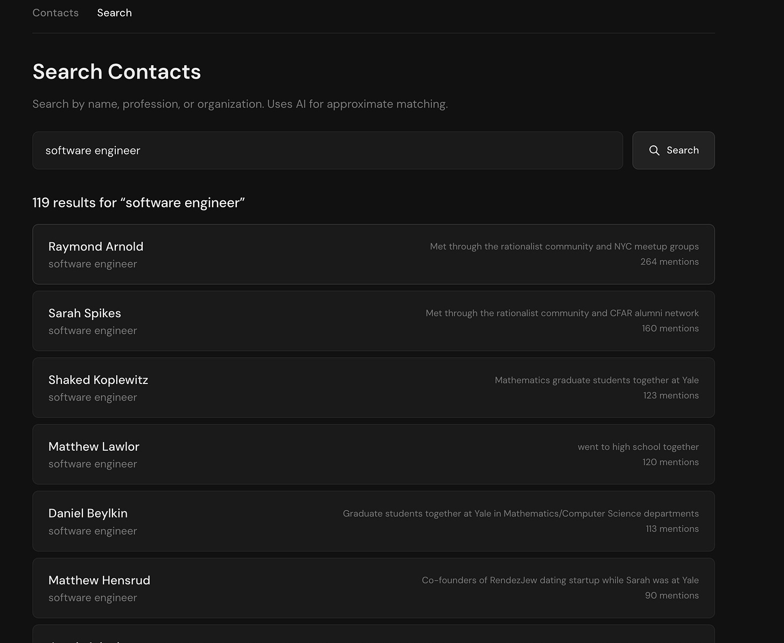Click the 160 mentions count
This screenshot has width=784, height=643.
pyautogui.click(x=670, y=329)
